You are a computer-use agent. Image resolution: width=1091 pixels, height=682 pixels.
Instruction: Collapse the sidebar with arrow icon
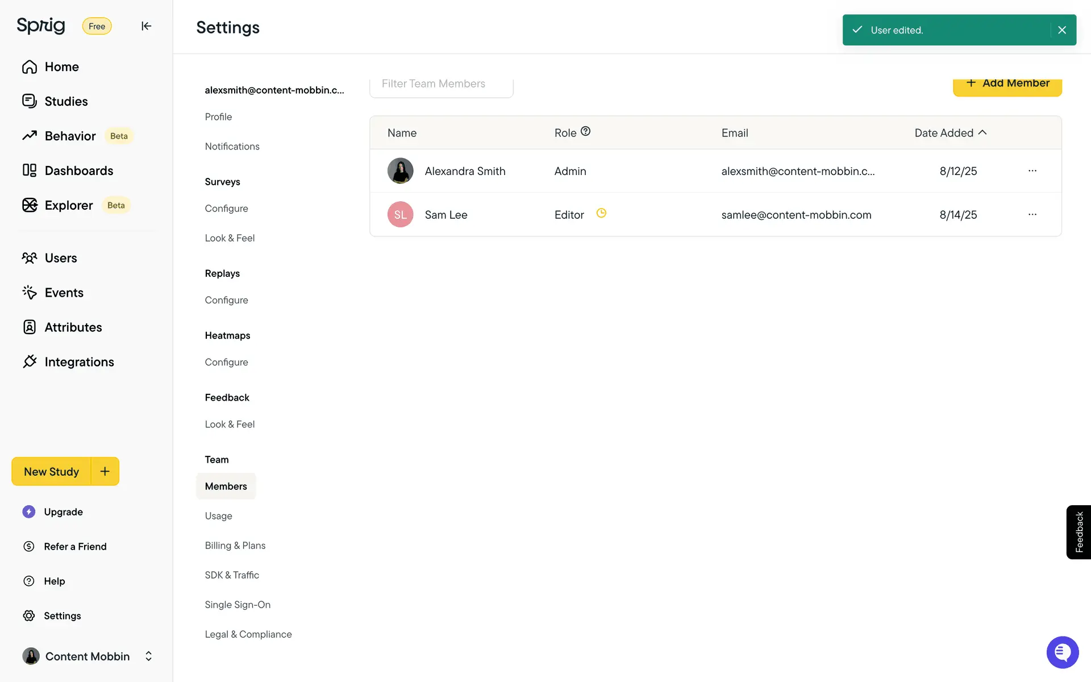click(146, 26)
